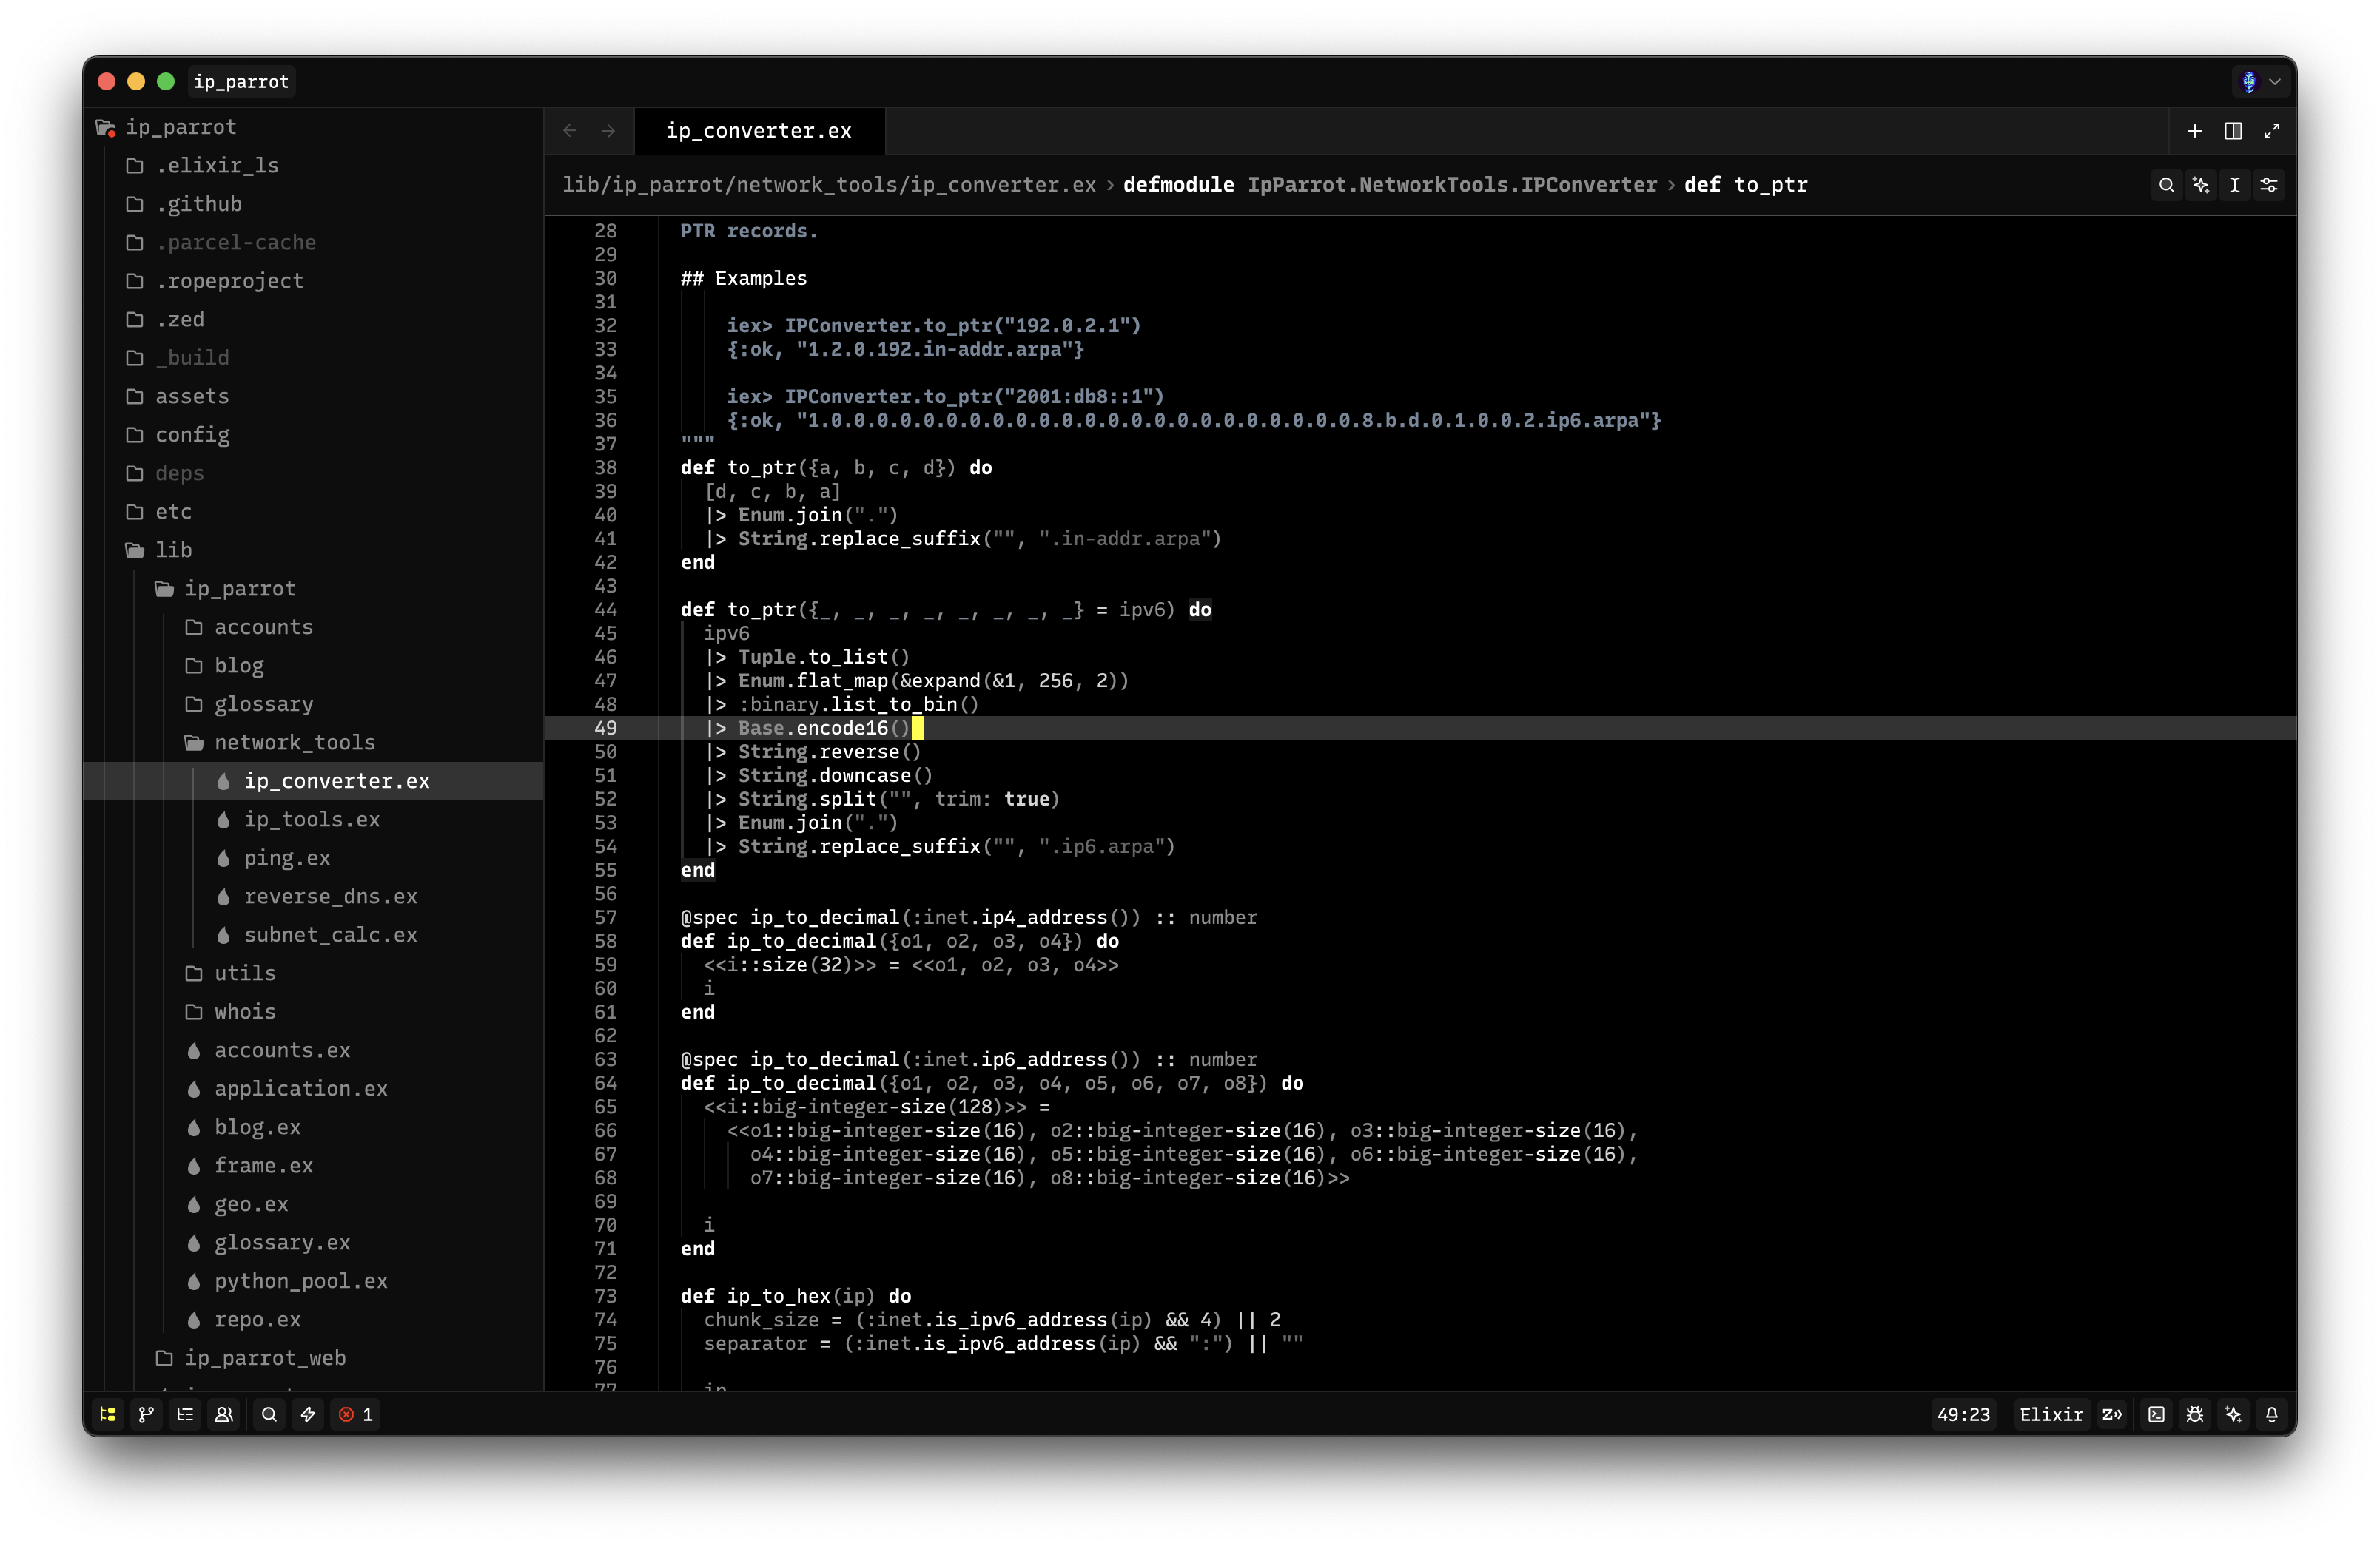
Task: Toggle the project panel icon in status bar
Action: (108, 1414)
